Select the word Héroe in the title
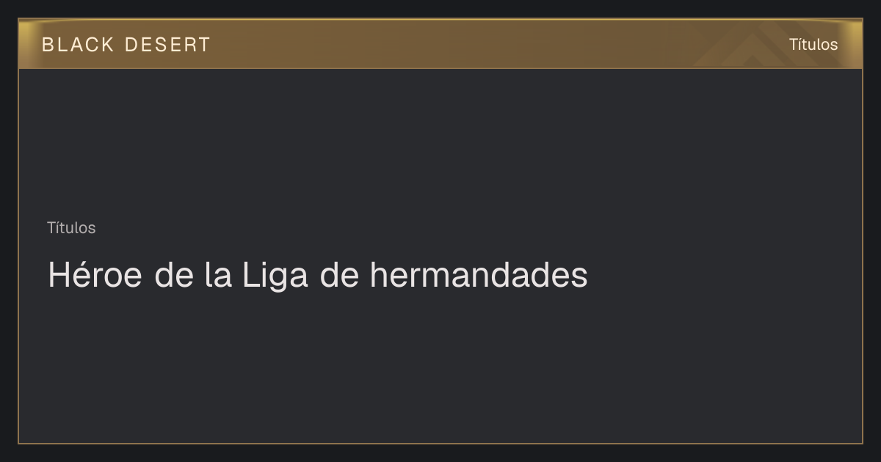The width and height of the screenshot is (881, 462). (x=95, y=276)
